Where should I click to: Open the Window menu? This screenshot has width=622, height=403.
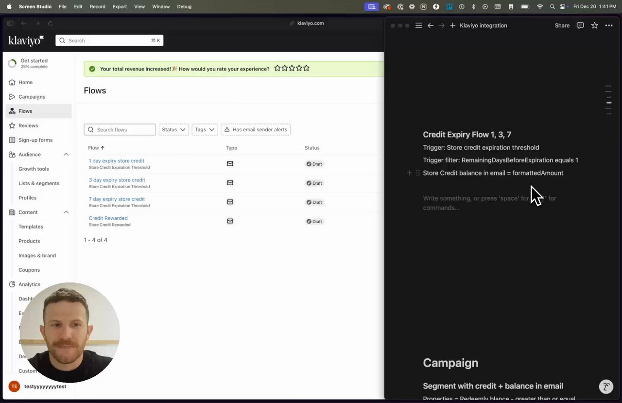pyautogui.click(x=161, y=7)
